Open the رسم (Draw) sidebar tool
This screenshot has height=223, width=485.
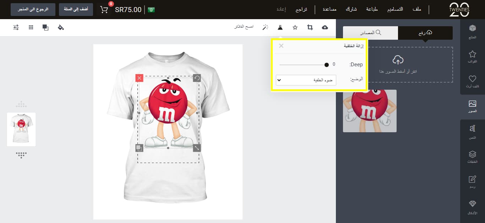472,183
